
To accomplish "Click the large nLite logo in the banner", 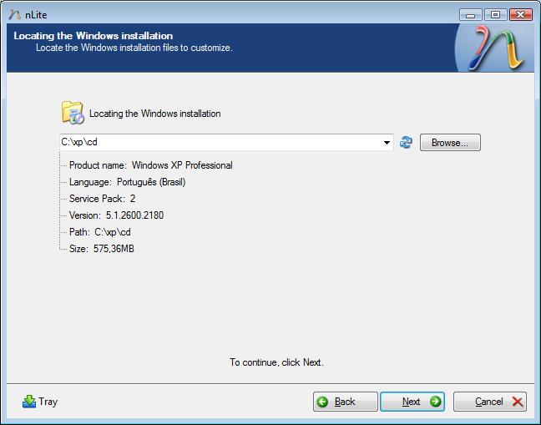I will click(x=495, y=48).
